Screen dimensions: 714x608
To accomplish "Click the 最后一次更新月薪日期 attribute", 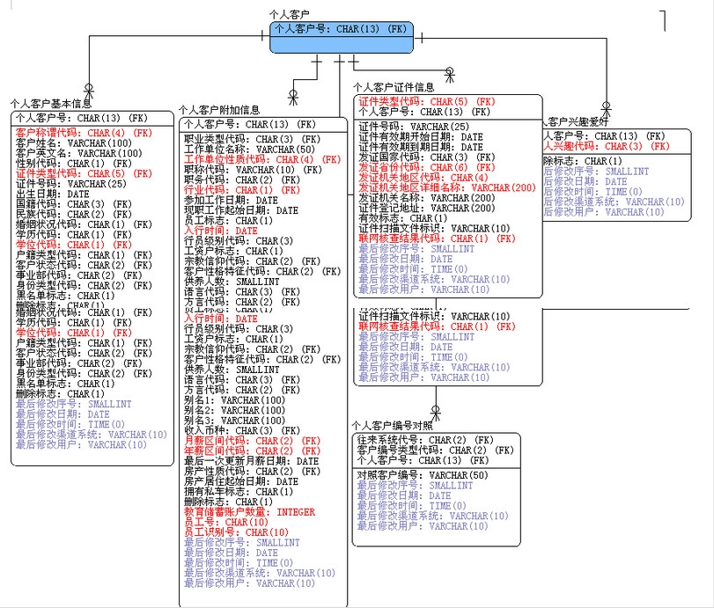I will pyautogui.click(x=250, y=460).
